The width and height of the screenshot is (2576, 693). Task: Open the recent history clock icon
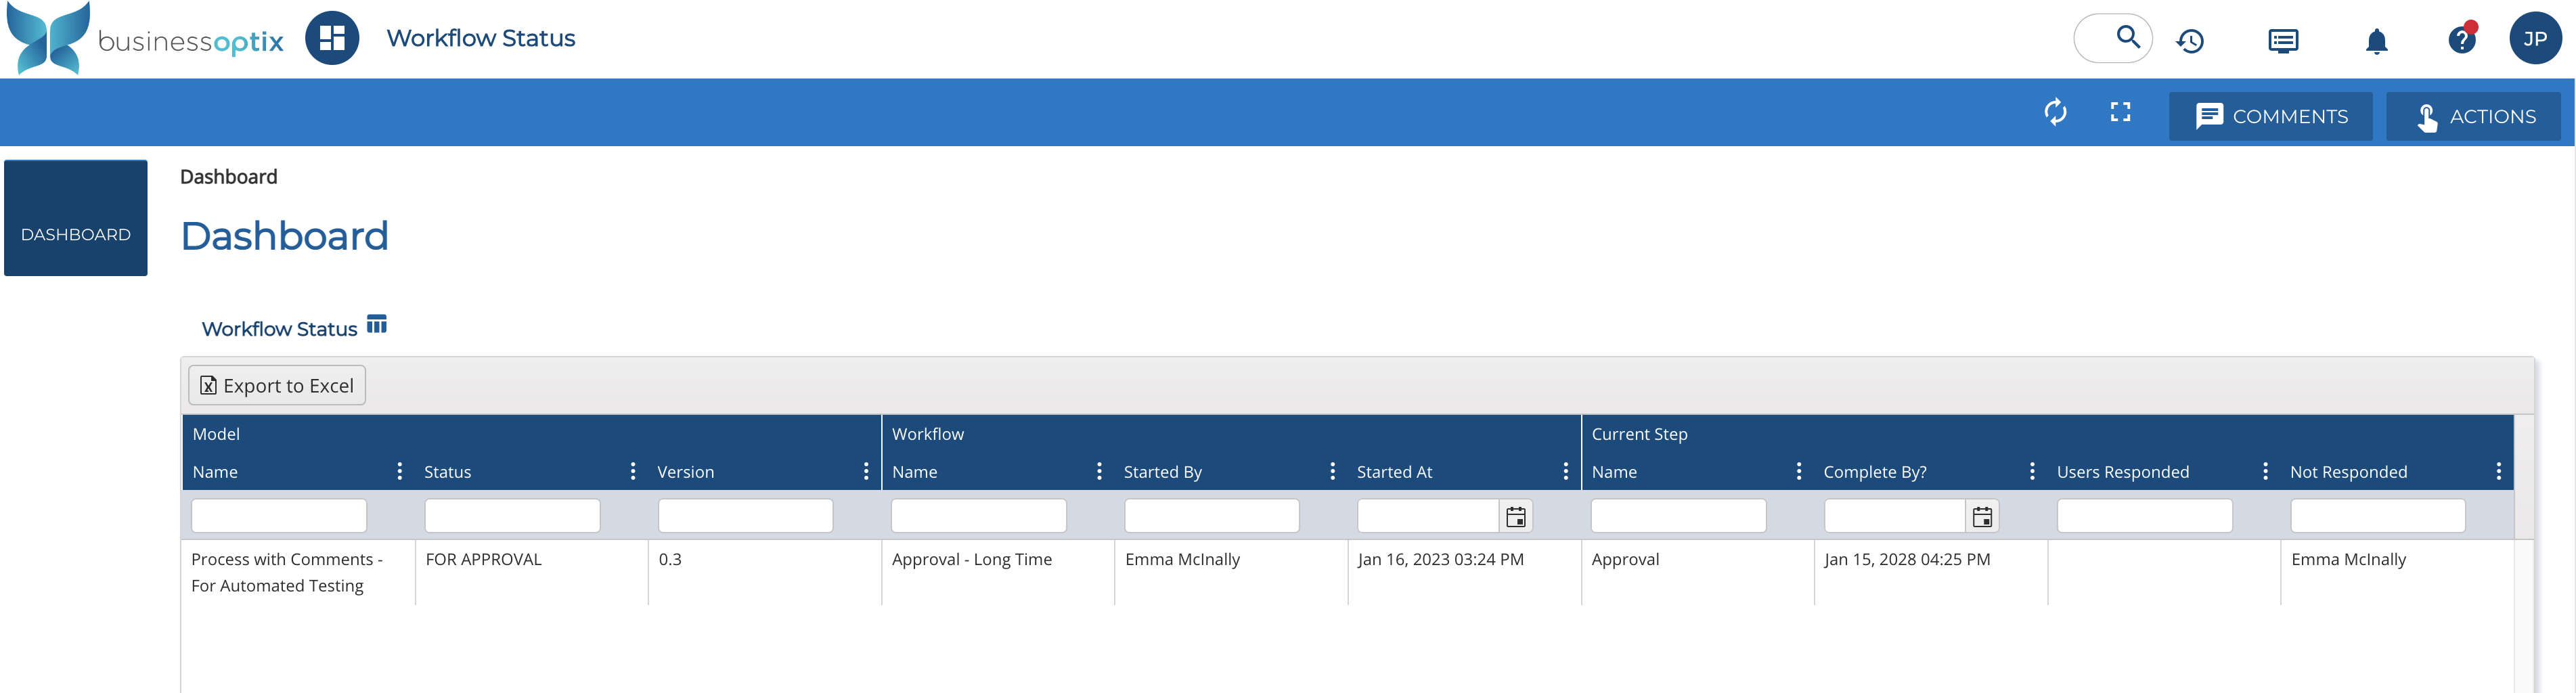tap(2190, 41)
